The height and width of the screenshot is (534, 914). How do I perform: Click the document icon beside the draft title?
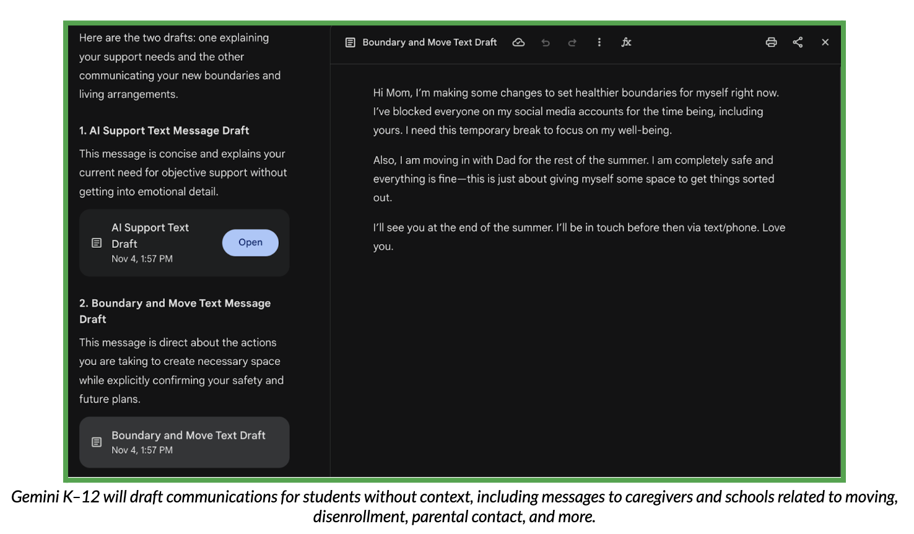(350, 42)
